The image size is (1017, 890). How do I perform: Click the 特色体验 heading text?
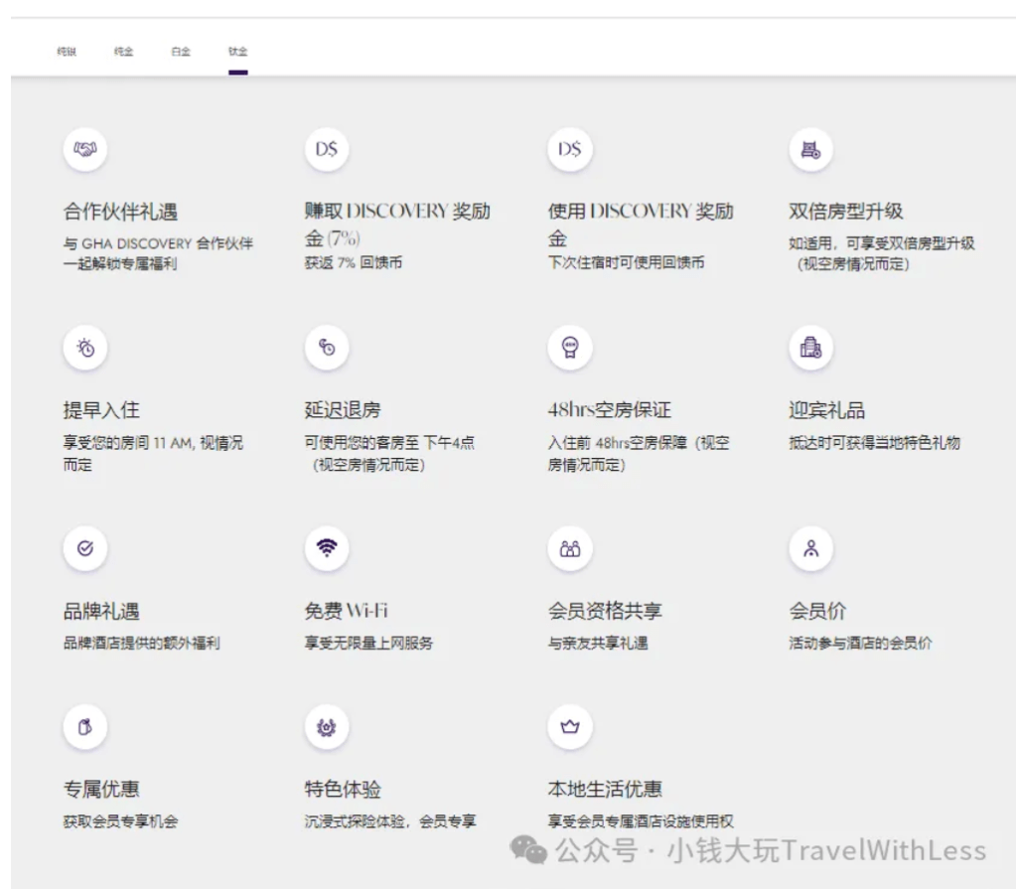click(343, 789)
